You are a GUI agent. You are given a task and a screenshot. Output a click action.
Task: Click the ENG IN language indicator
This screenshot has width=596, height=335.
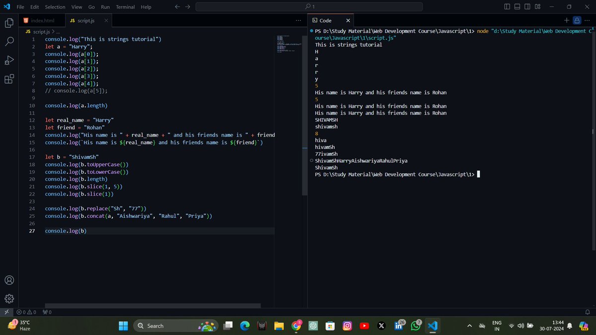coord(497,326)
